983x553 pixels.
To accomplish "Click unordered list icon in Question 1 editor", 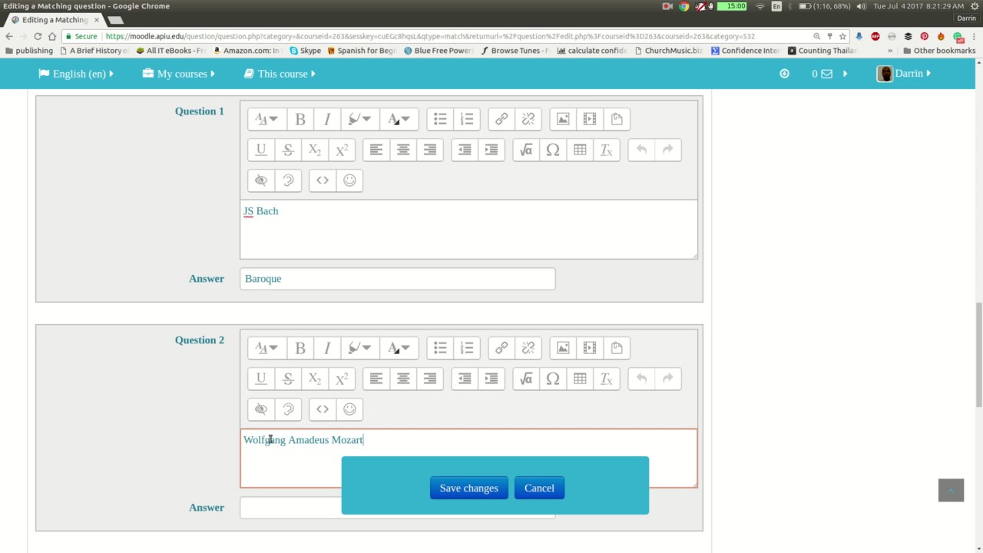I will click(440, 119).
